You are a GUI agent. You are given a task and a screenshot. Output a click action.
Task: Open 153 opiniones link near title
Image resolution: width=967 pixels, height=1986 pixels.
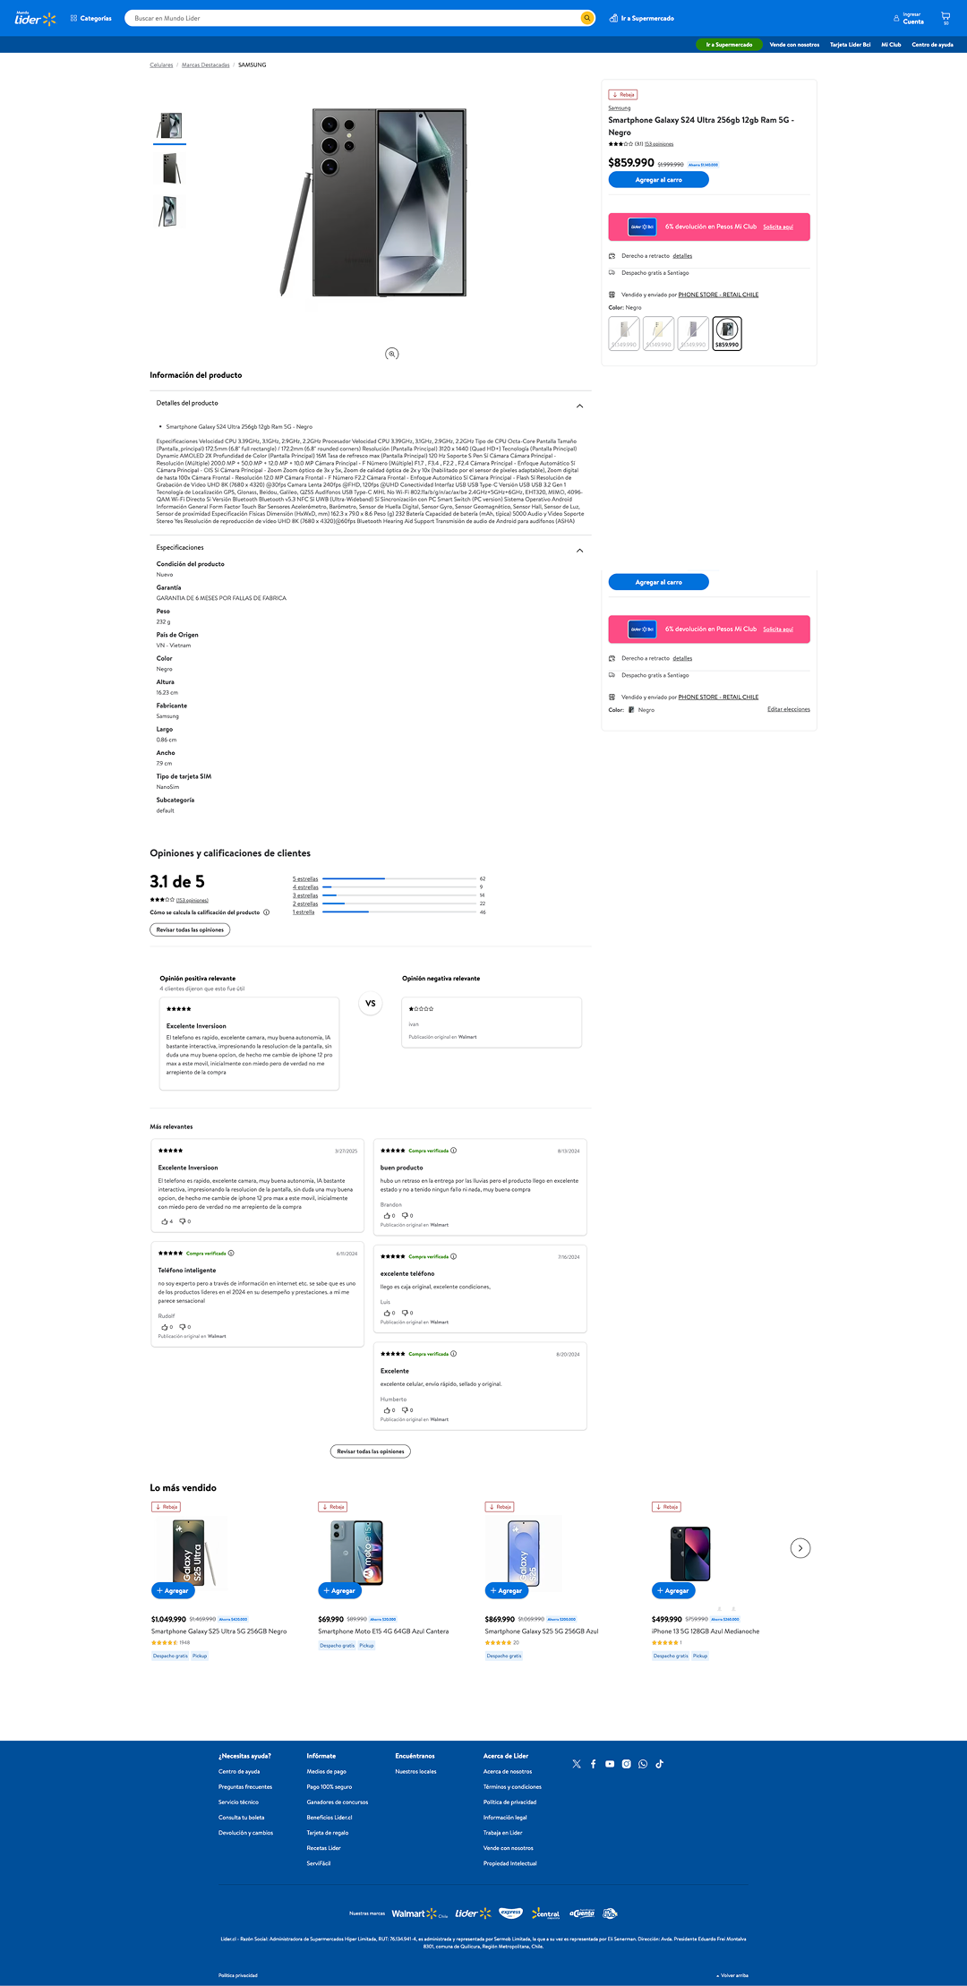pos(659,144)
